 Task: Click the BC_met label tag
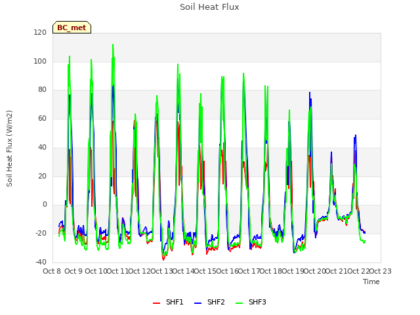[72, 28]
